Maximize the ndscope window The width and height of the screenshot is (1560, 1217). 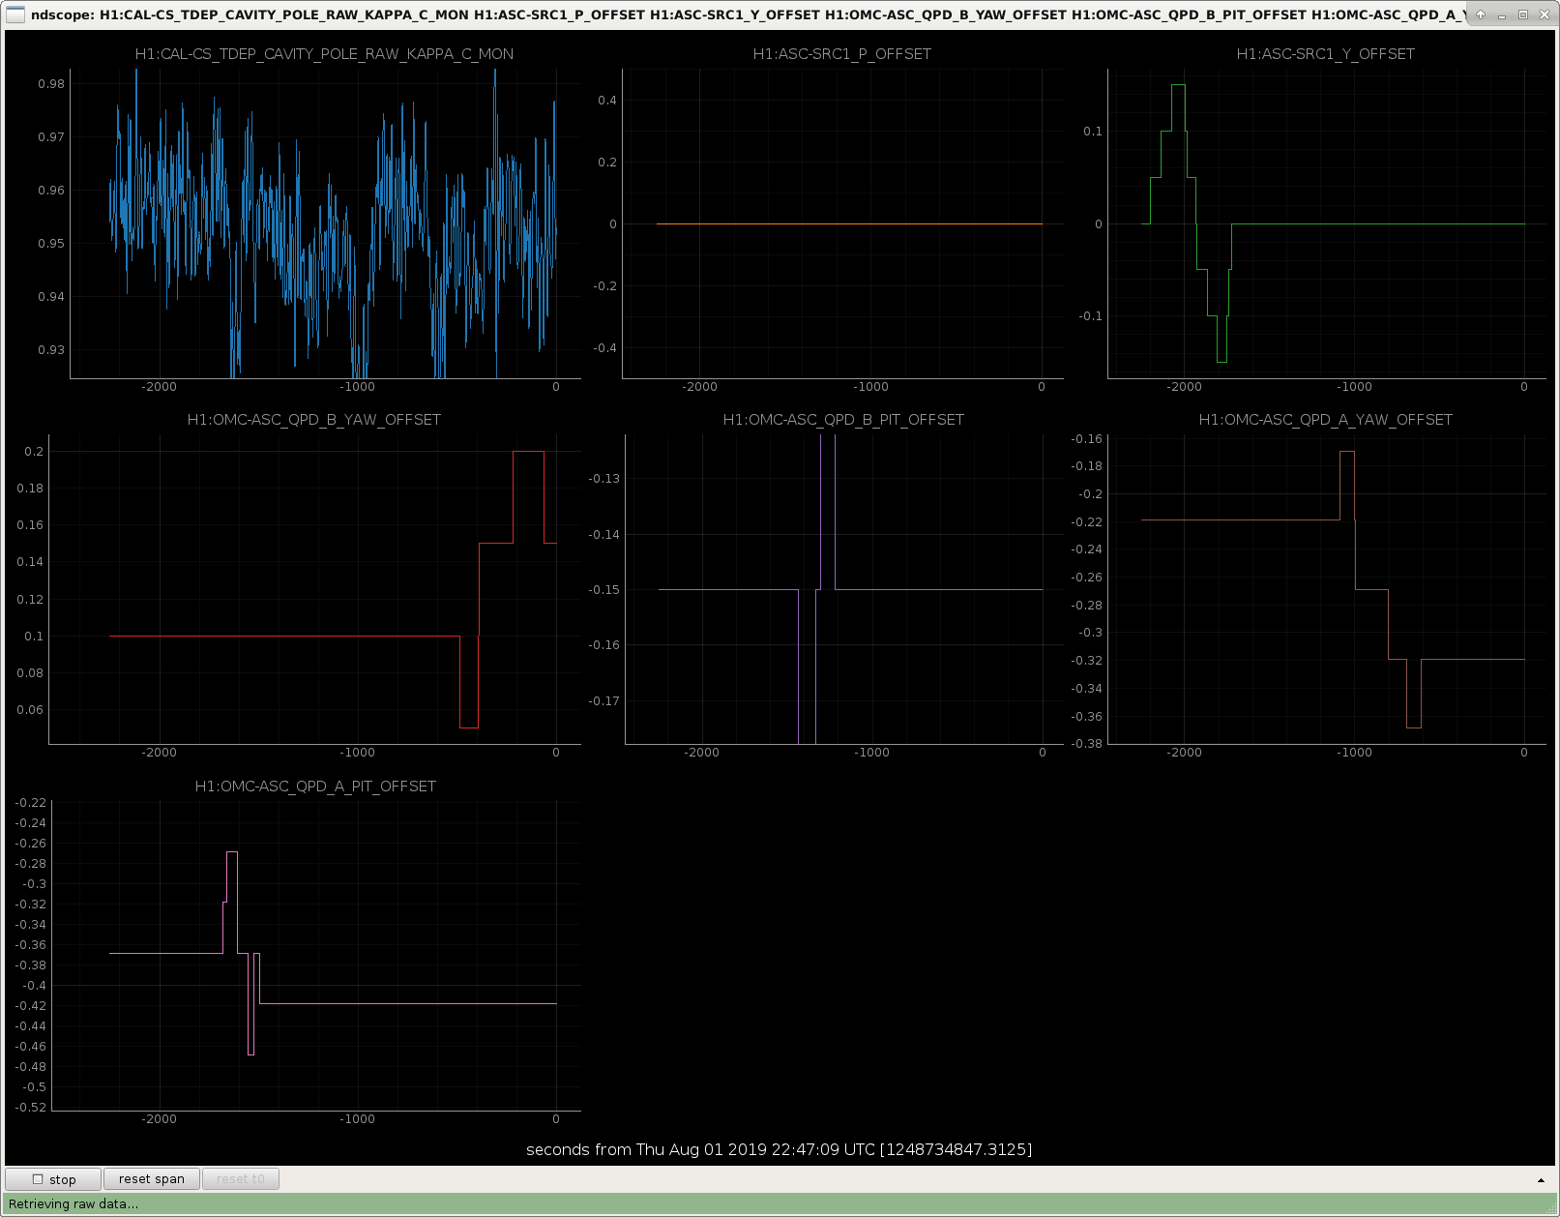1523,15
